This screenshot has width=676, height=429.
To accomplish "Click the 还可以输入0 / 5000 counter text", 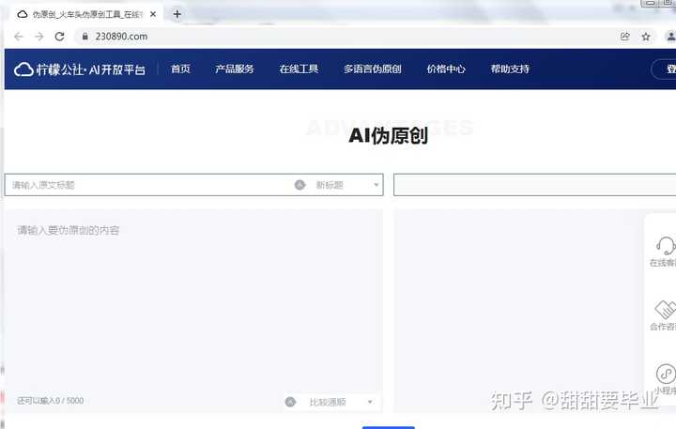I will [51, 401].
